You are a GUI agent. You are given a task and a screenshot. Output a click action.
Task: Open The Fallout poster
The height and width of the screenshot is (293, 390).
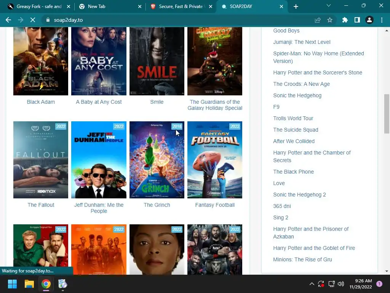click(41, 160)
